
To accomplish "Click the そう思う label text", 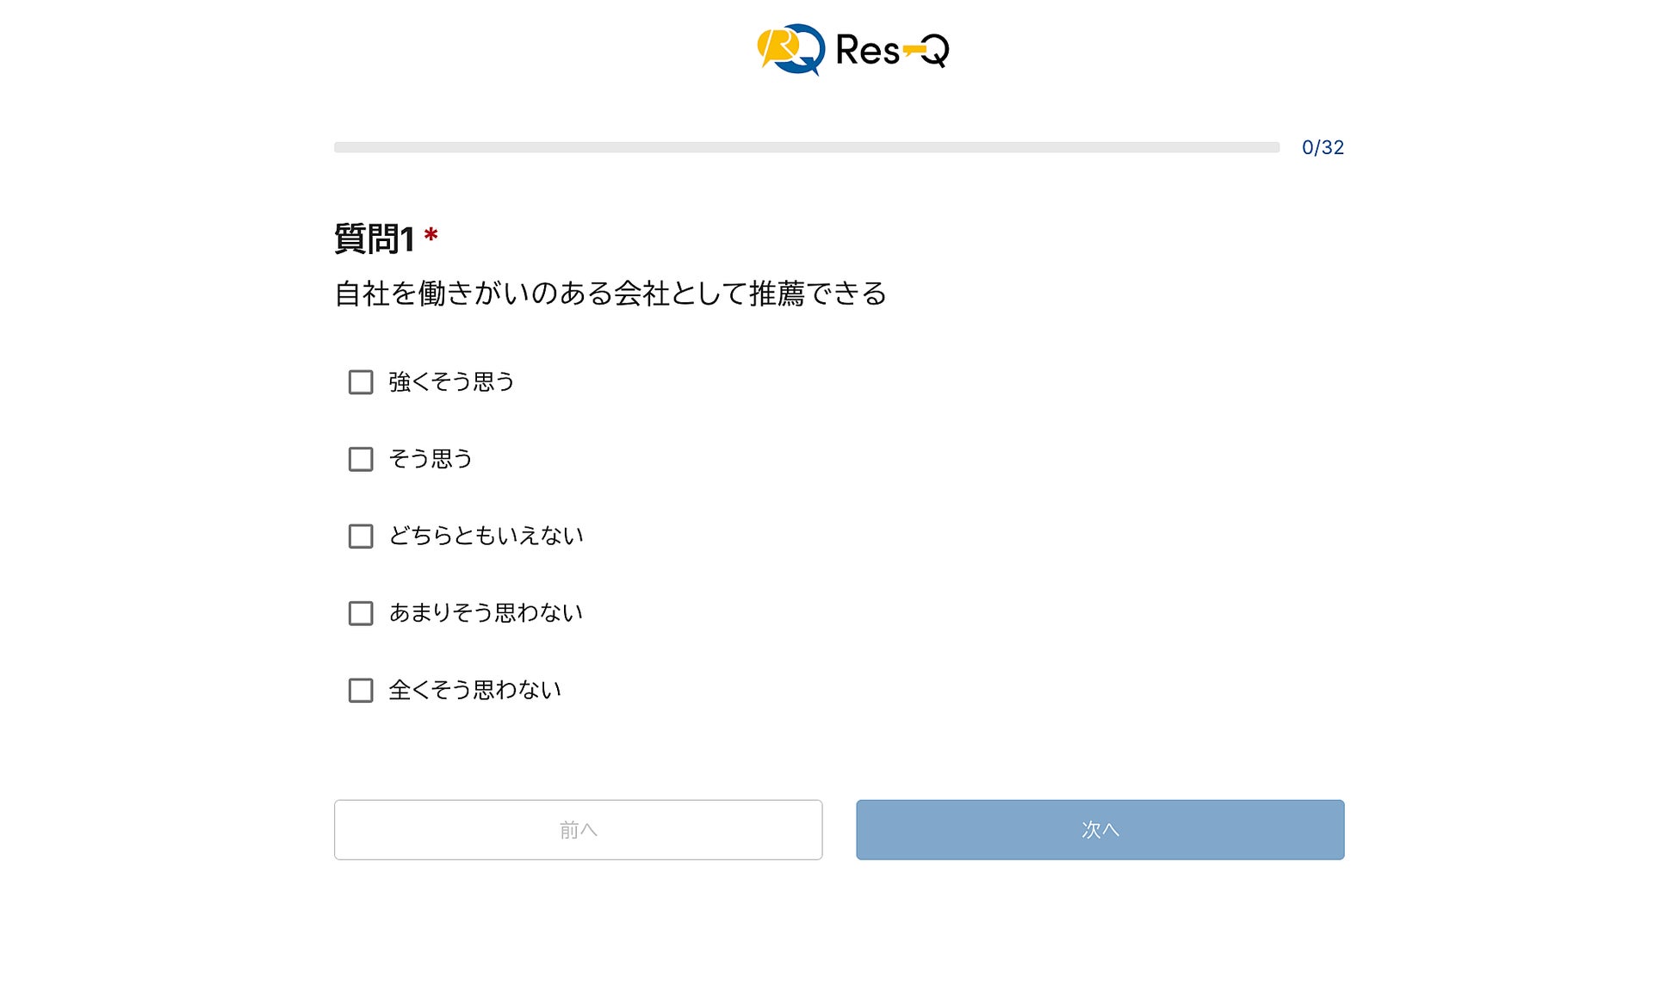I will click(x=431, y=459).
